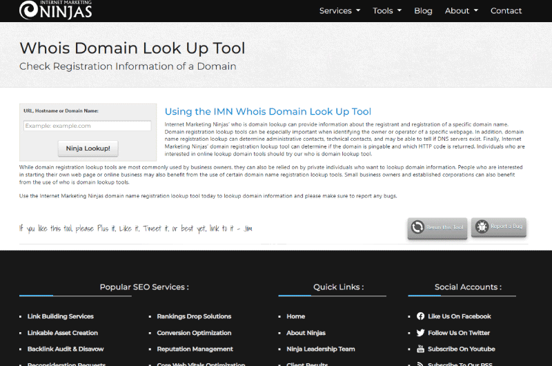Click the Social Accounts heading
Screen dimensions: 552x366
click(x=469, y=287)
